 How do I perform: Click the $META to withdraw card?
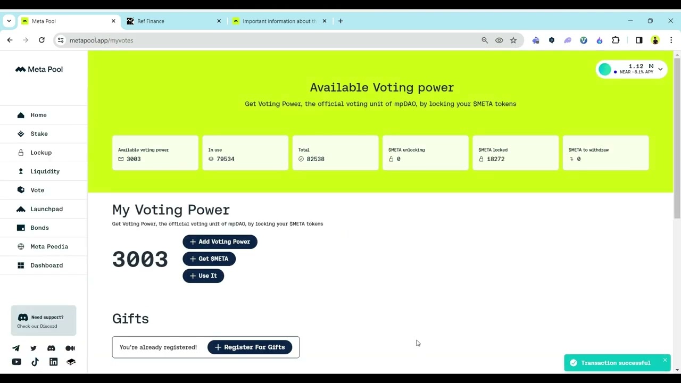point(605,153)
